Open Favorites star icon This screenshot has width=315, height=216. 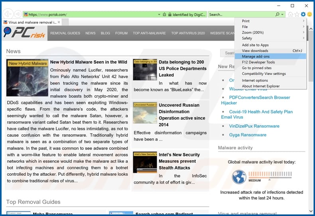[297, 14]
